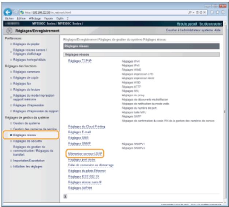Click the Réglages SNMPv3 text
229x207 pixels.
(133, 148)
